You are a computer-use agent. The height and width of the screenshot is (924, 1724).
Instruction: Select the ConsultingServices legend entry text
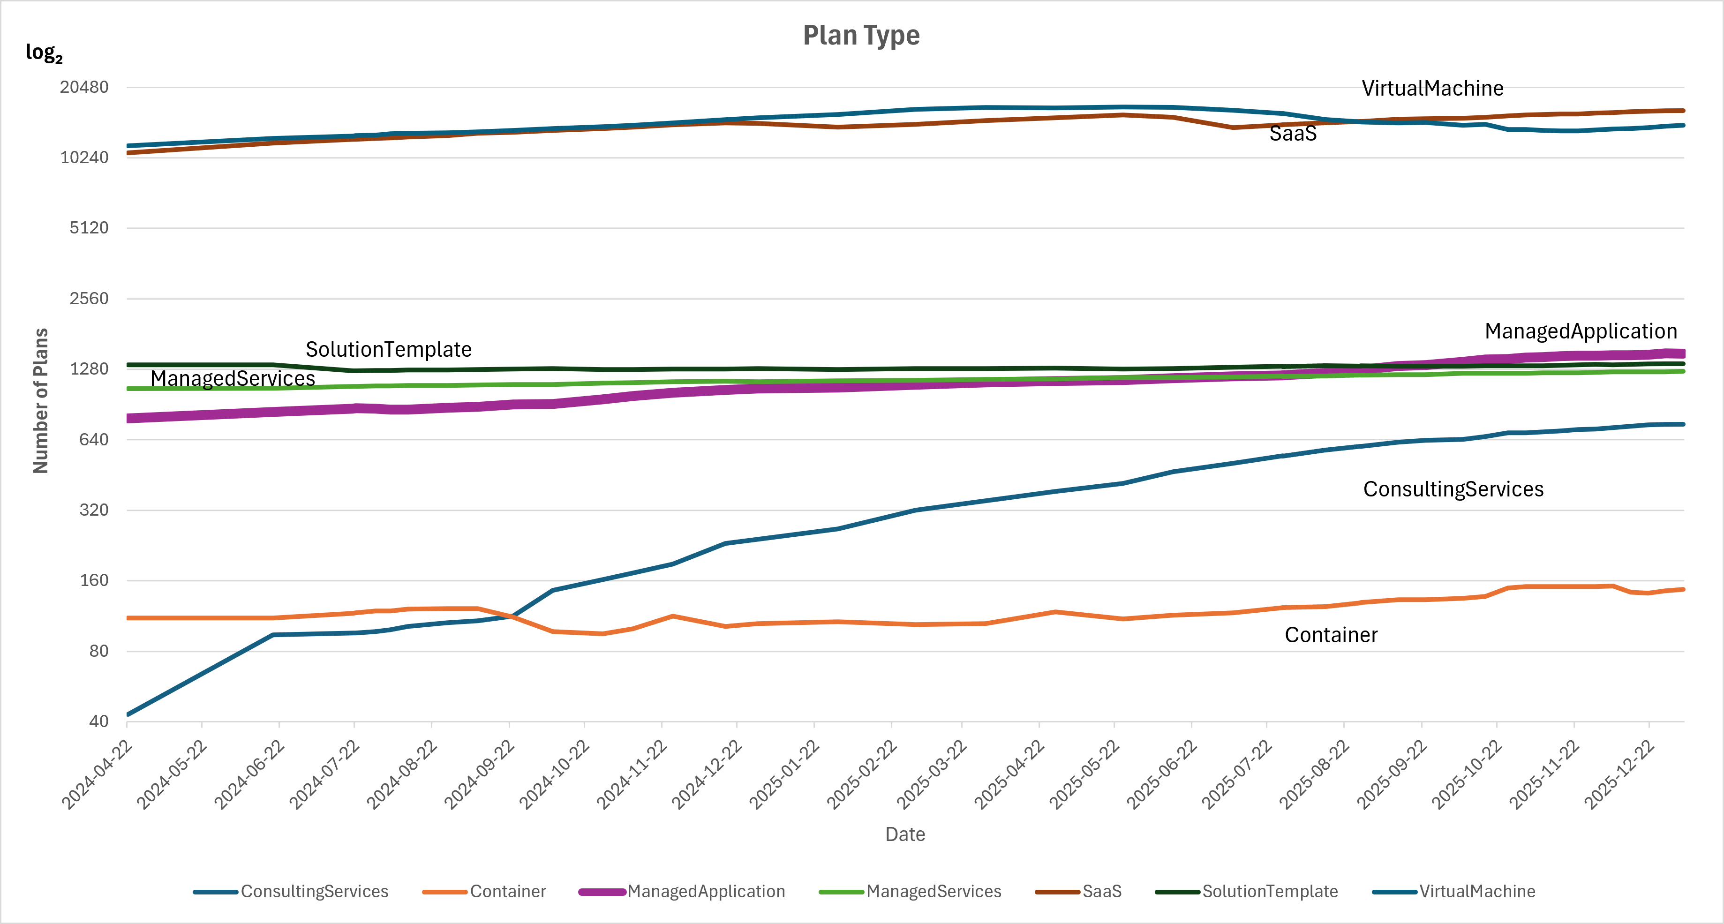pyautogui.click(x=314, y=891)
